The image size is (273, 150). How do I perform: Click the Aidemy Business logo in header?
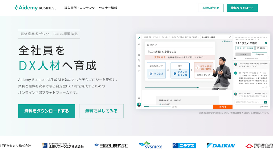[35, 8]
